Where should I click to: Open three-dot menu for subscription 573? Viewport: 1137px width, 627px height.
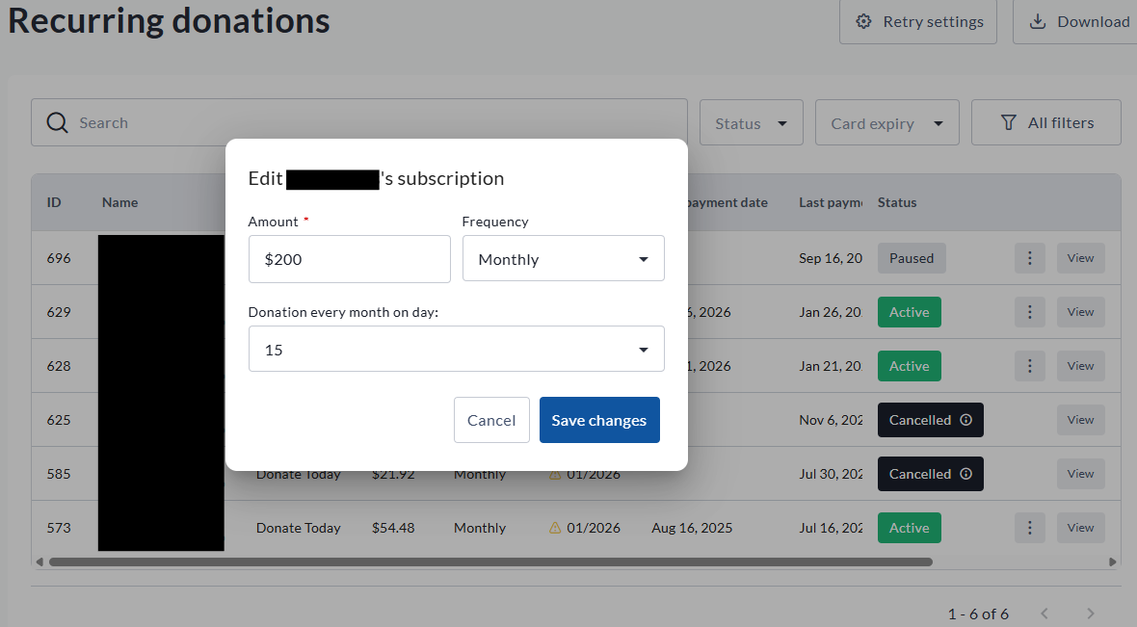[1029, 528]
